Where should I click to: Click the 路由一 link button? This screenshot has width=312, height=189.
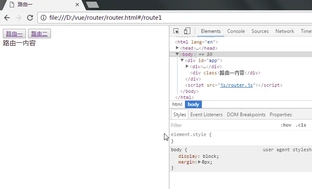[x=14, y=33]
